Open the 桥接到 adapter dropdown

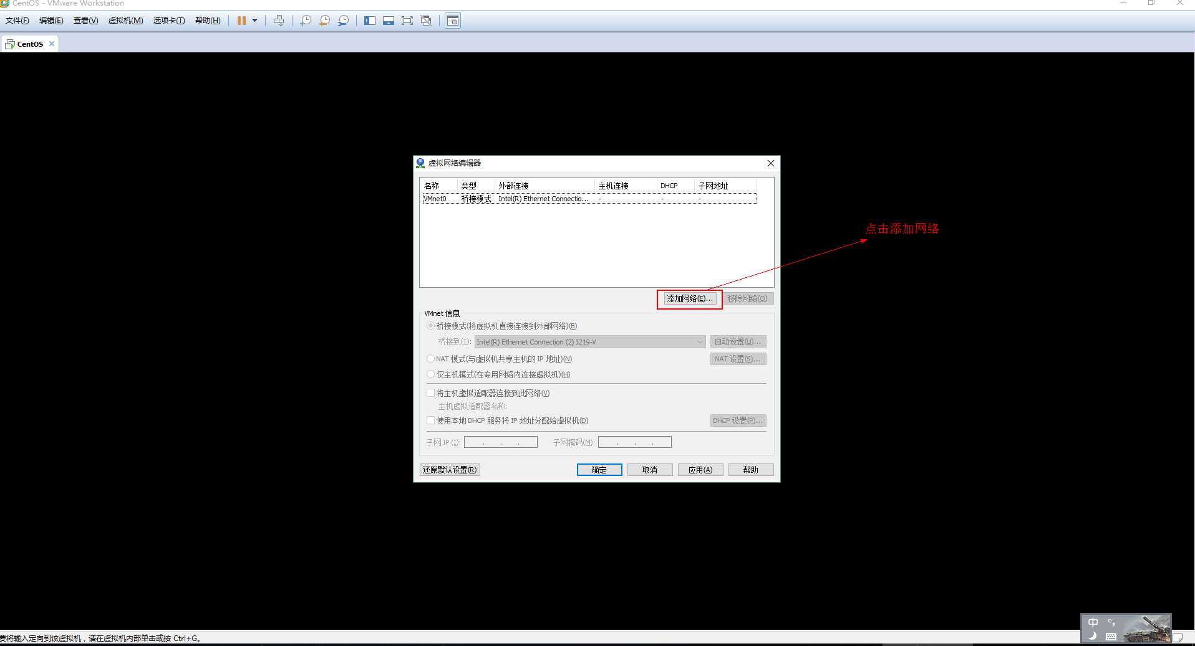coord(590,341)
